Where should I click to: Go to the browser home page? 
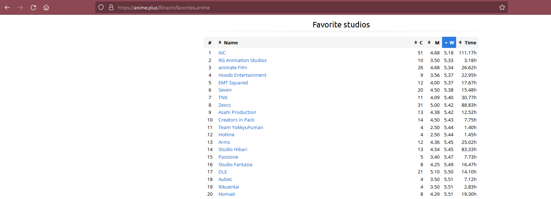click(x=46, y=8)
